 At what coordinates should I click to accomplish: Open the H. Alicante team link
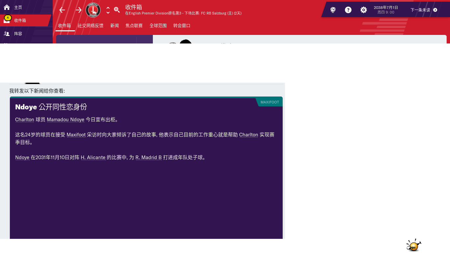(x=93, y=157)
